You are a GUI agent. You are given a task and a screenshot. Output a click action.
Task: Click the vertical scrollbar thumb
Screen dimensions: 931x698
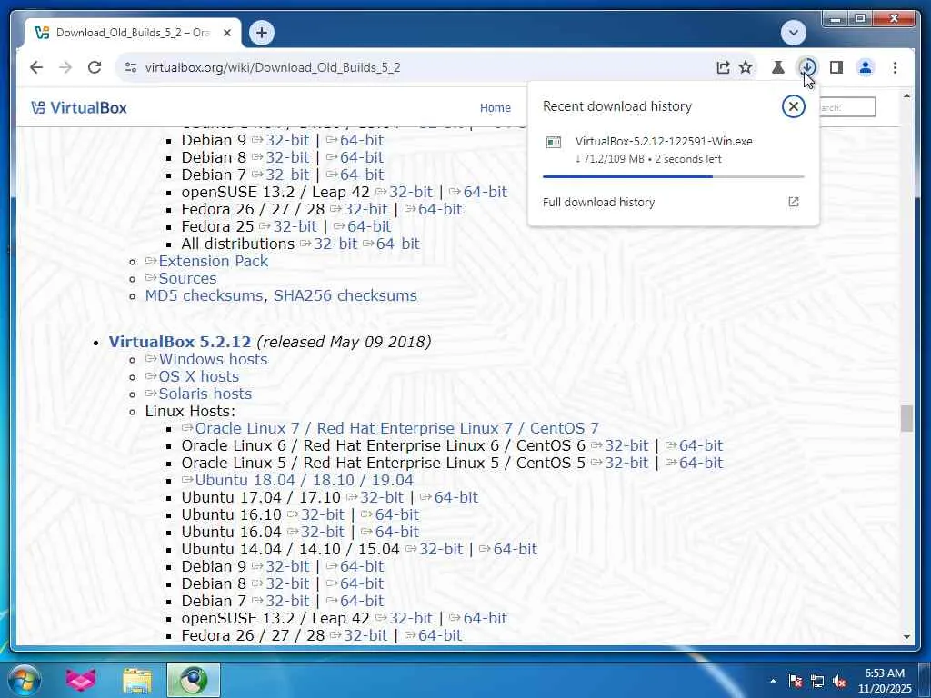(906, 418)
